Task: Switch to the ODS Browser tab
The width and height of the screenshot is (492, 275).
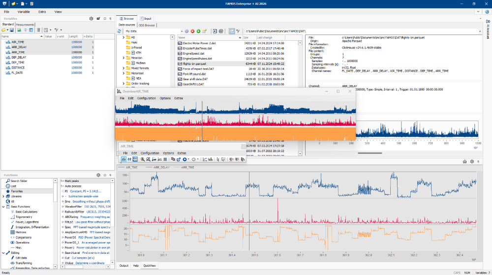Action: point(147,25)
